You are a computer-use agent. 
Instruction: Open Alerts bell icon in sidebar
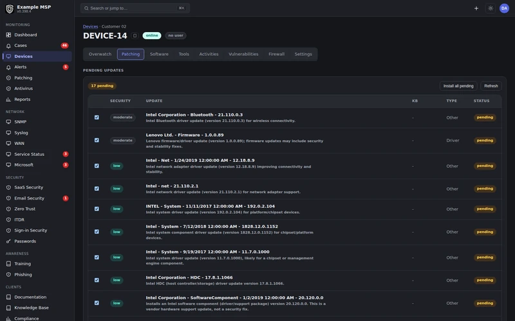[x=8, y=67]
